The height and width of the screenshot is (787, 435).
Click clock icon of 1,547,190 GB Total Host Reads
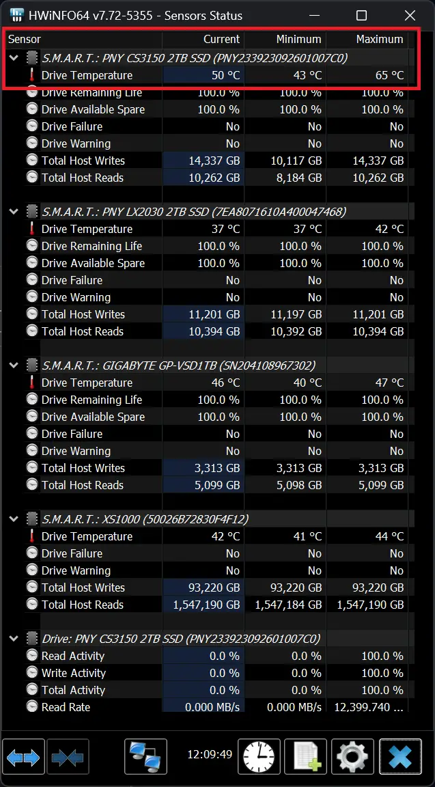32,605
